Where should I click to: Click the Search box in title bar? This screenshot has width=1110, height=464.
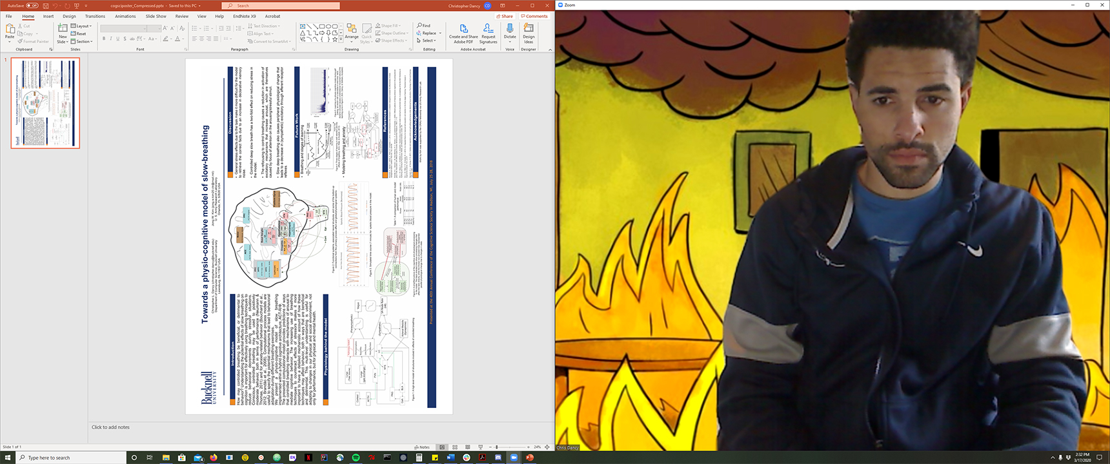coord(281,6)
